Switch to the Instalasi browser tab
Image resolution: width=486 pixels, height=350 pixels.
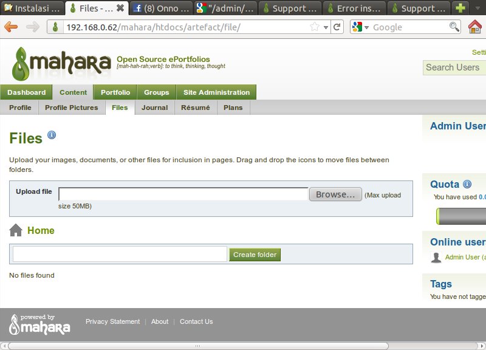click(x=32, y=8)
